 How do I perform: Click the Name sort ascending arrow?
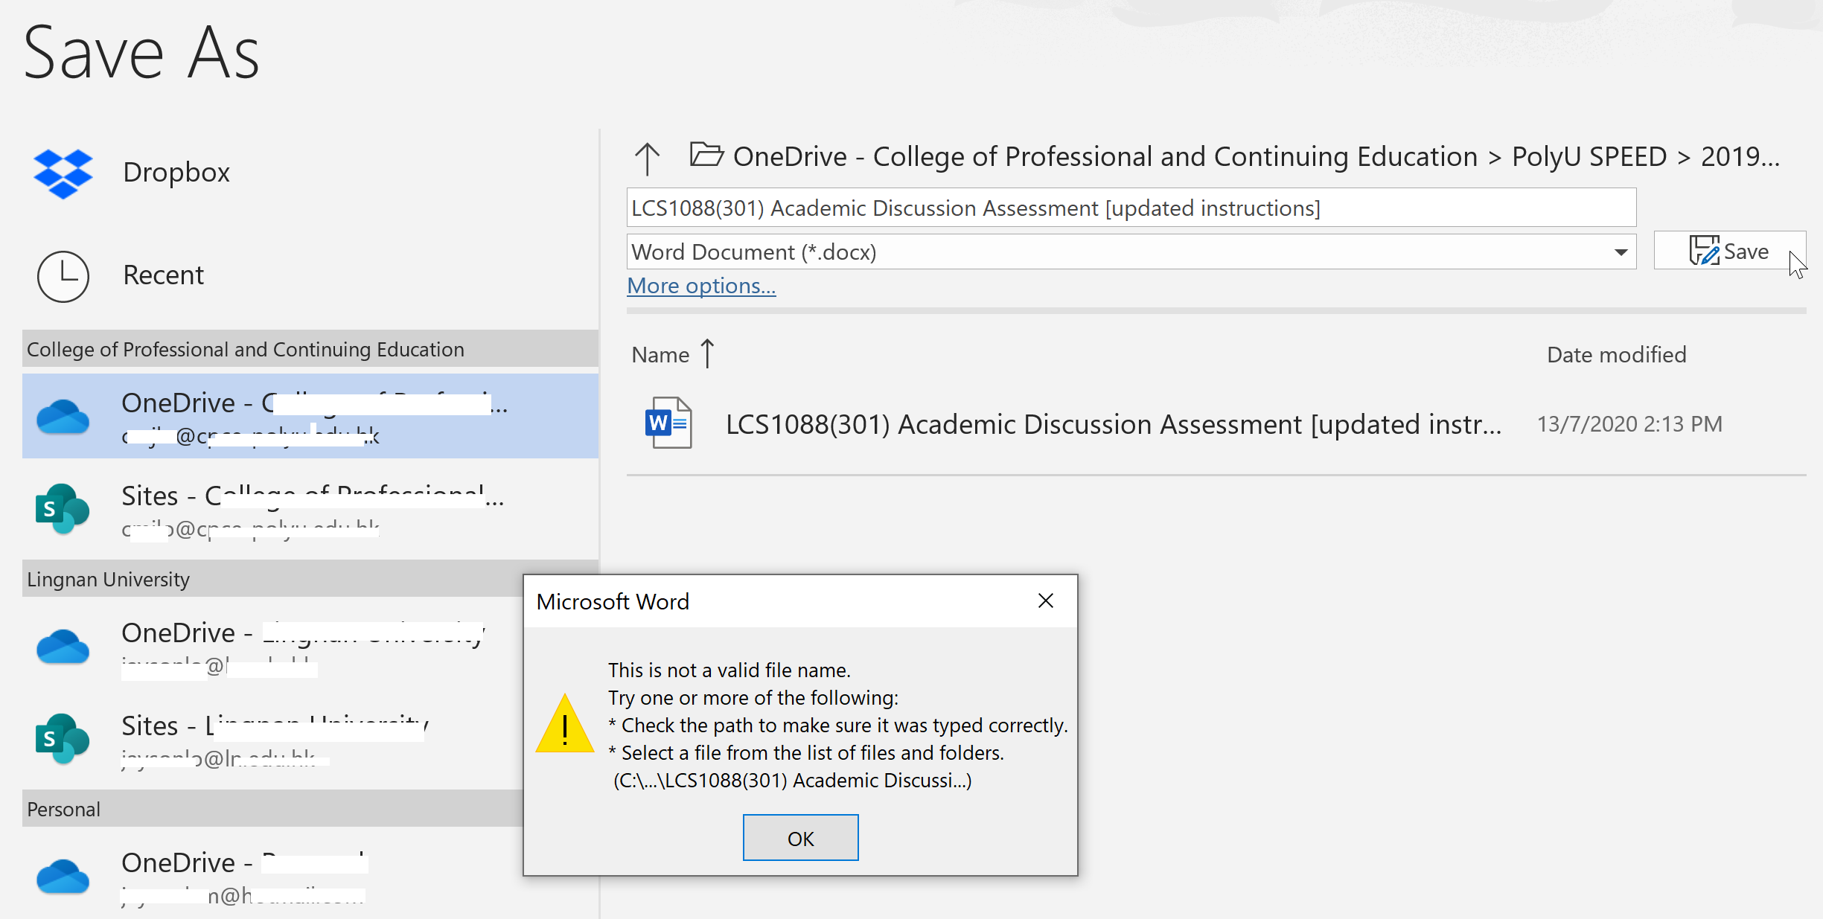pos(707,353)
